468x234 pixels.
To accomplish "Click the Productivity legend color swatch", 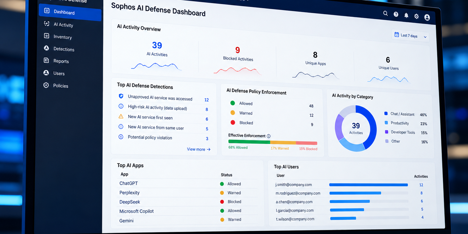I will click(386, 123).
